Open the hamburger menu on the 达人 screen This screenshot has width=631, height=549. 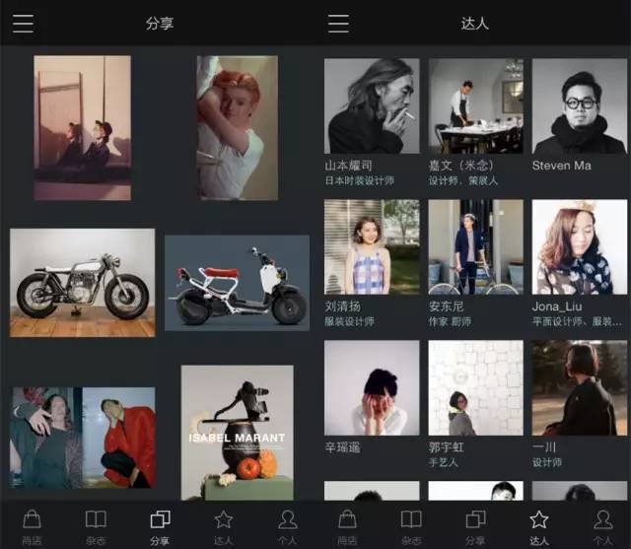tap(338, 24)
